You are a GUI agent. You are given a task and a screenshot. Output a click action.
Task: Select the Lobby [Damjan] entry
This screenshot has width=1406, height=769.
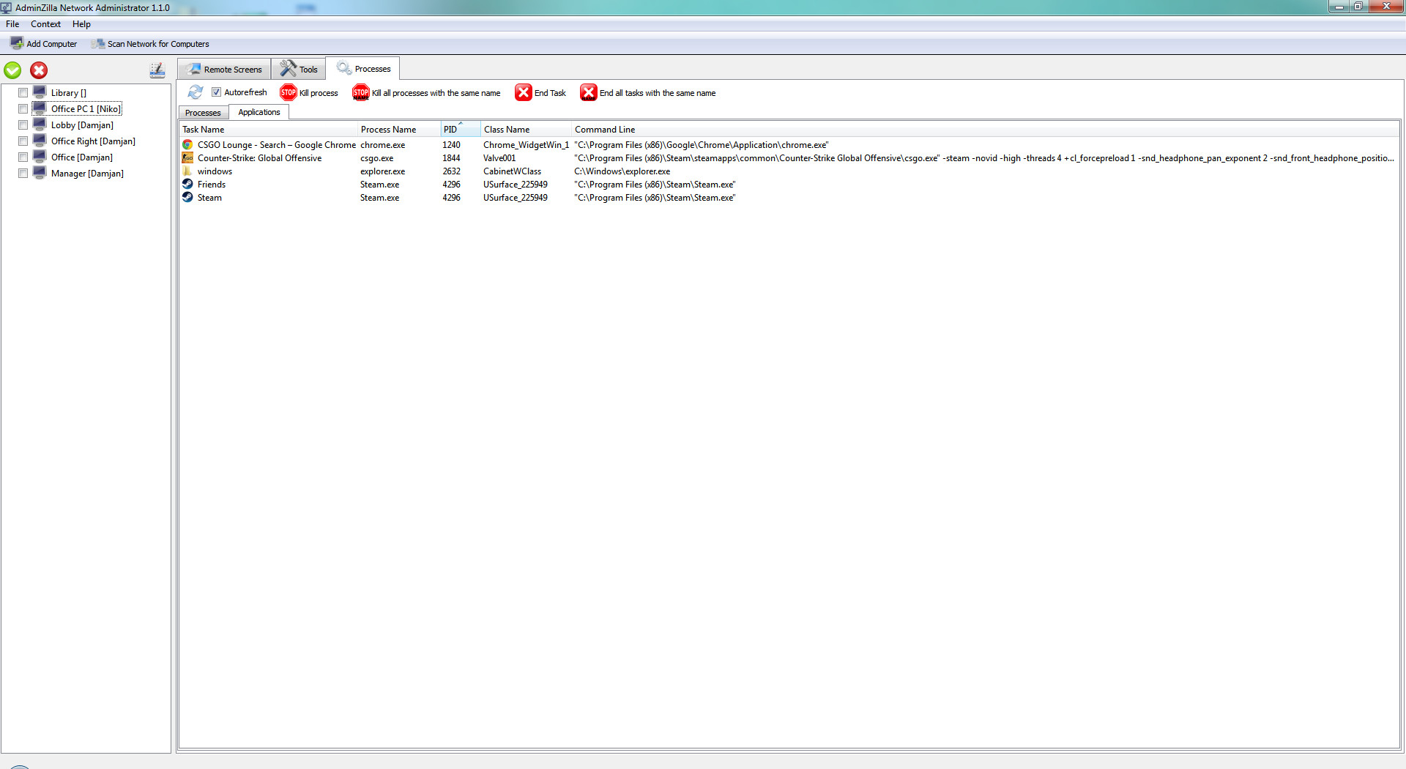click(x=82, y=125)
